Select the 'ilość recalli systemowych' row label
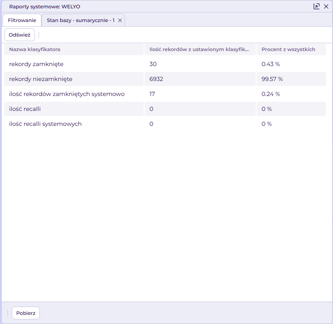The height and width of the screenshot is (324, 333). pos(45,124)
